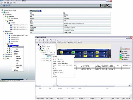Select SANDisk-00028 blue disk icon
Image resolution: width=133 pixels, height=100 pixels.
(9, 38)
